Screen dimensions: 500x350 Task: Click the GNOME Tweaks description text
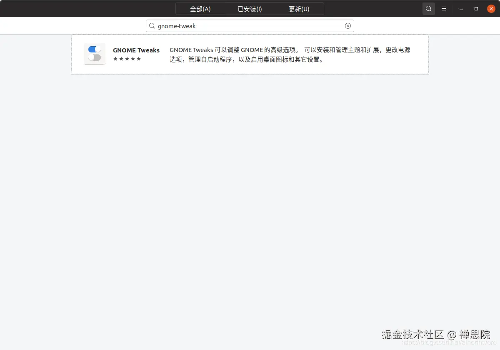coord(290,54)
